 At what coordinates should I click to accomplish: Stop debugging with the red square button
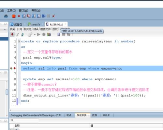[14, 16]
